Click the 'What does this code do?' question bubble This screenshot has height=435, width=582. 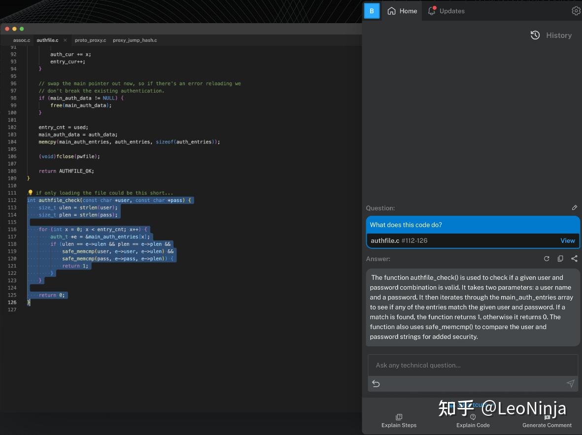point(473,225)
